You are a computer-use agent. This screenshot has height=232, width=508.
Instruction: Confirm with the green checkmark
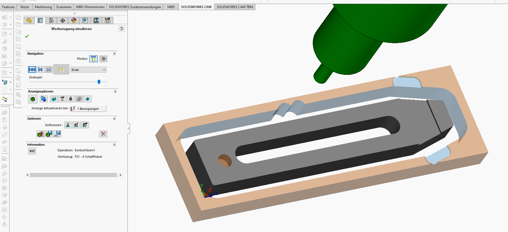(27, 36)
